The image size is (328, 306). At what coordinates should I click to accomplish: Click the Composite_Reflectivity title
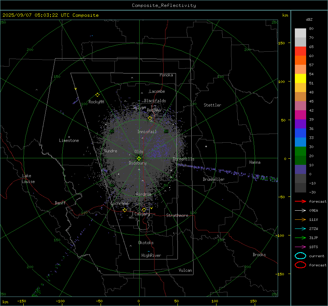(x=164, y=5)
